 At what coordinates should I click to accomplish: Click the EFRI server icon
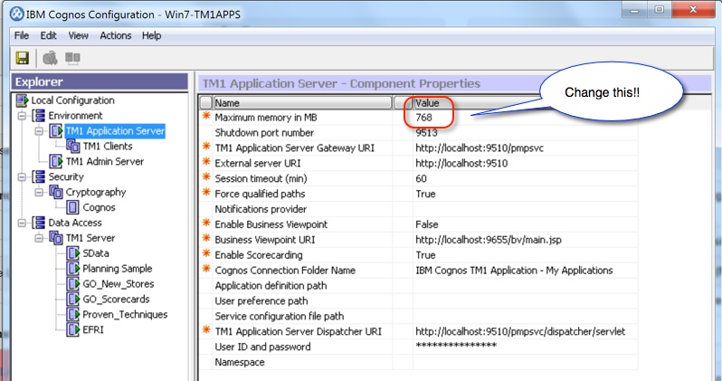[73, 329]
